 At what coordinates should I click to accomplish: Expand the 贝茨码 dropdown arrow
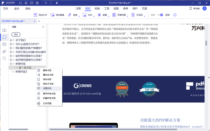click(x=144, y=16)
